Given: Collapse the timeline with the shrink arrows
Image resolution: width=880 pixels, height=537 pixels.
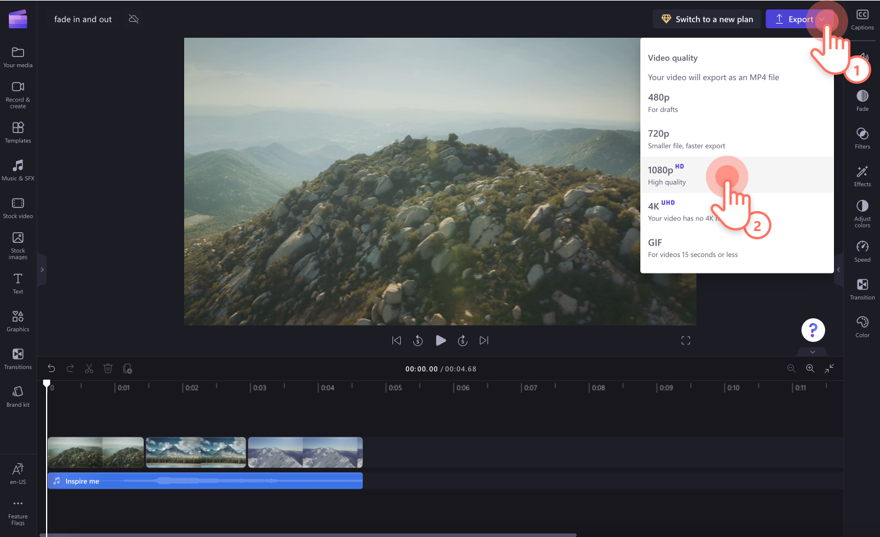Looking at the screenshot, I should [829, 368].
